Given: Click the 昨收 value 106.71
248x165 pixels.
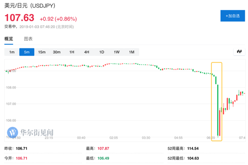Looking at the screenshot, I should (22, 149).
